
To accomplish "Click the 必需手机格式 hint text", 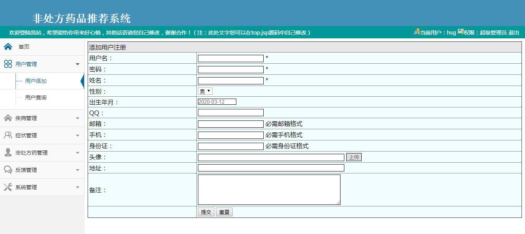I will (284, 135).
